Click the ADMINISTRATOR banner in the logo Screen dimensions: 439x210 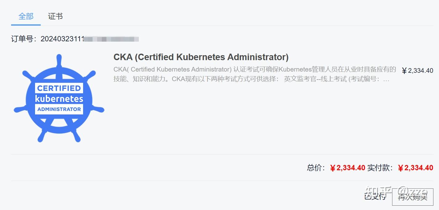tap(59, 109)
